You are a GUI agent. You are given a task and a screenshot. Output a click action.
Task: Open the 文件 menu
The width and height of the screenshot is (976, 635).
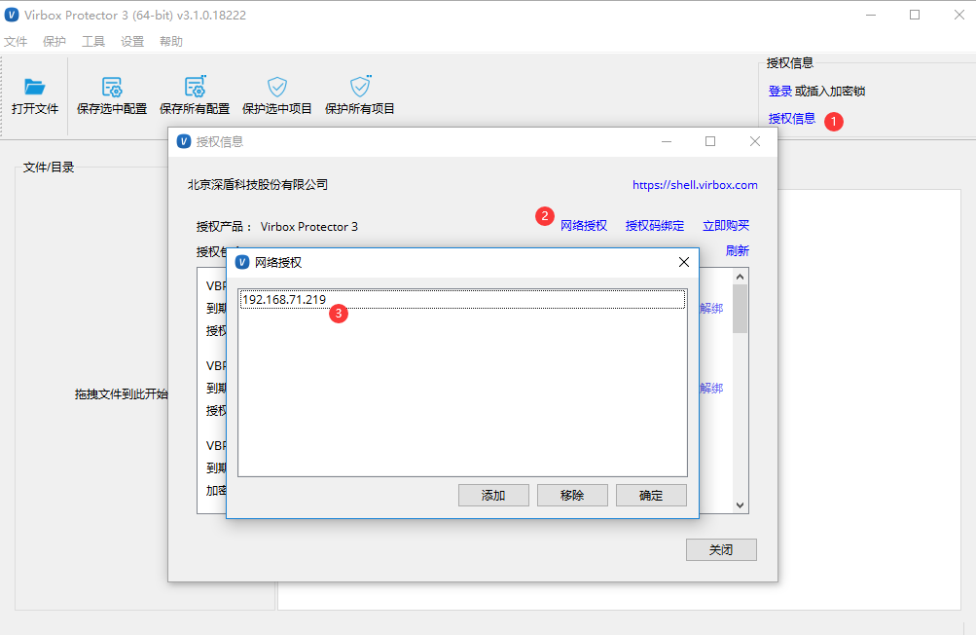[x=16, y=42]
